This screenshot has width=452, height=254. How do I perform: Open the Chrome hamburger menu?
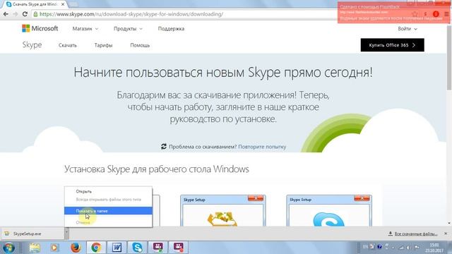coord(446,14)
